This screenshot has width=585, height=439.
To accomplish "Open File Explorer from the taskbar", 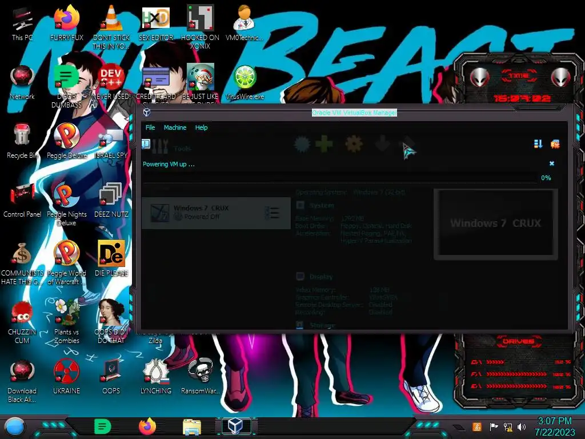I will pos(192,426).
